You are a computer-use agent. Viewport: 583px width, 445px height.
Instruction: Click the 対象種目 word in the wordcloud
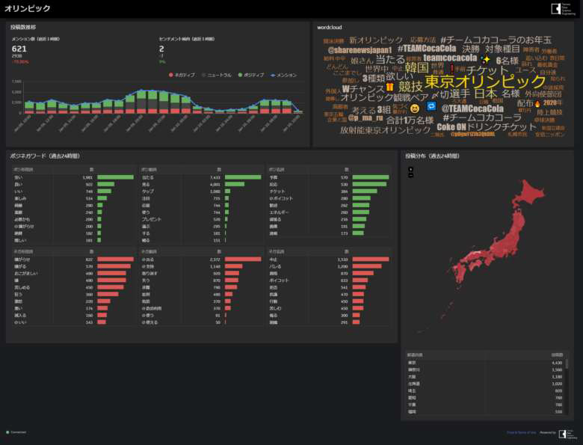503,49
